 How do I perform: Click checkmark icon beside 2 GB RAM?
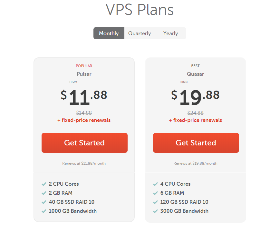tap(44, 193)
